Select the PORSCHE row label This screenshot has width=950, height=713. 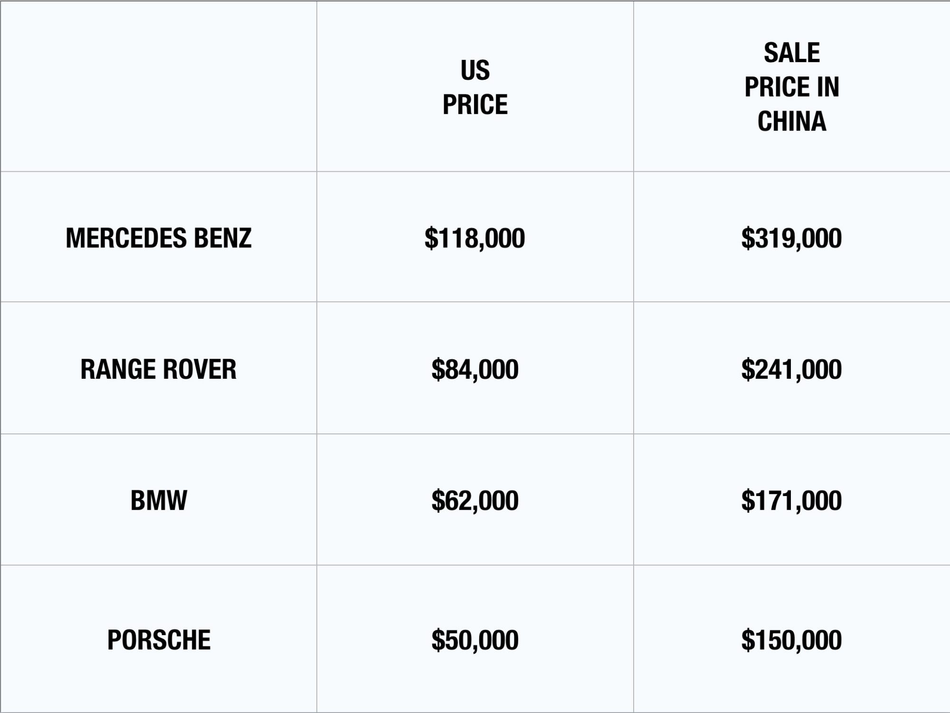click(x=159, y=639)
